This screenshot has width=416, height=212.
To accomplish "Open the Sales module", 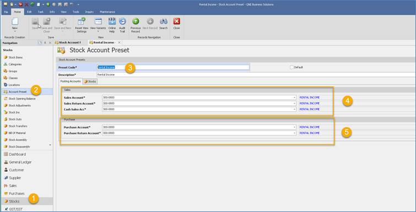I will click(10, 186).
